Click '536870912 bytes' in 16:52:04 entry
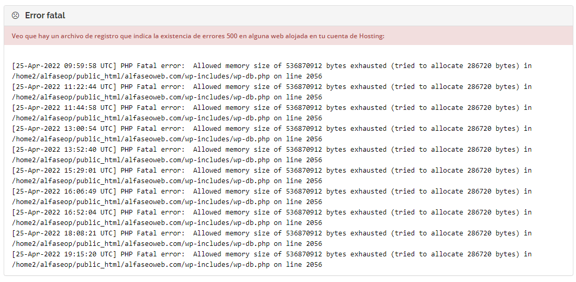Screen dimensions: 576x282 (x=316, y=212)
